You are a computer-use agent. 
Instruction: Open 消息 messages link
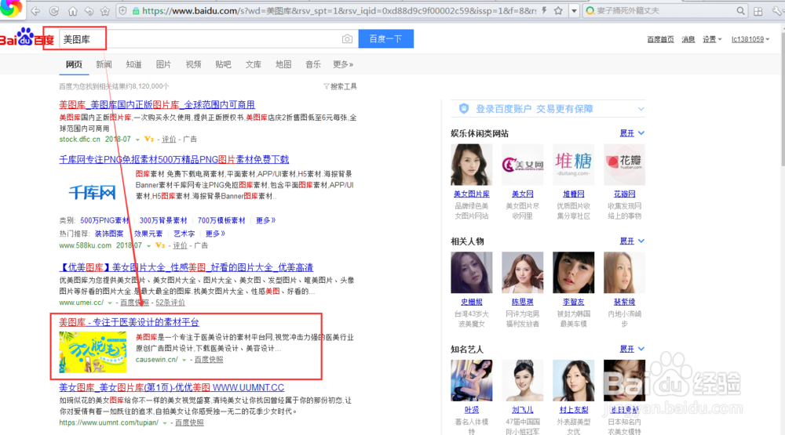point(688,39)
